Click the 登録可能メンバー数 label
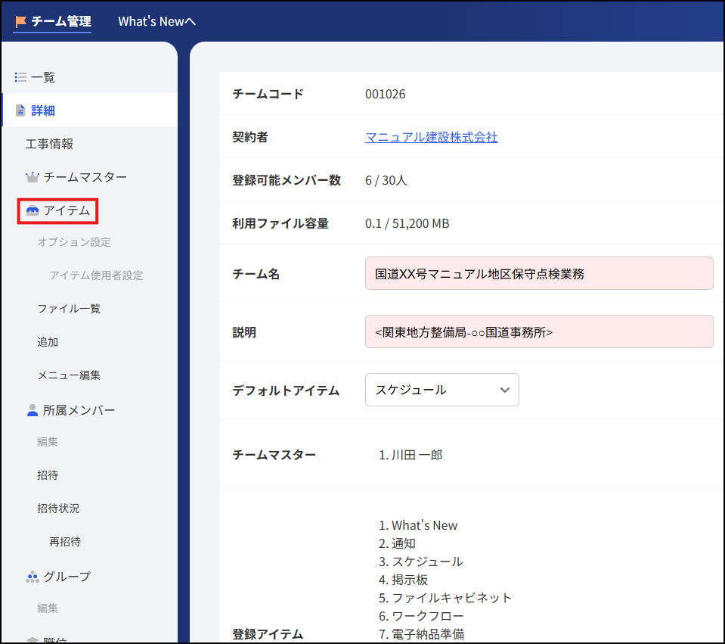This screenshot has height=644, width=725. pos(287,180)
